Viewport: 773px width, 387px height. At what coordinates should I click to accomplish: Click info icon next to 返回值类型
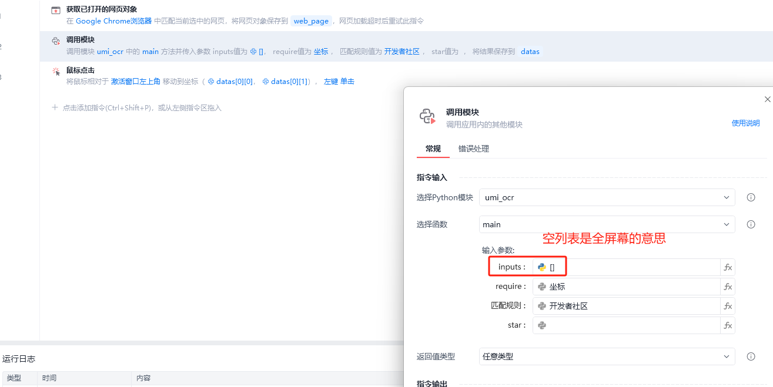click(751, 356)
